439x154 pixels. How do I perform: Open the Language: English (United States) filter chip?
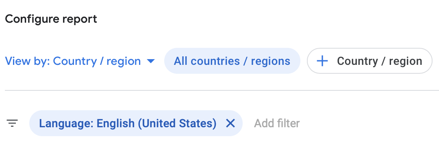pyautogui.click(x=128, y=123)
